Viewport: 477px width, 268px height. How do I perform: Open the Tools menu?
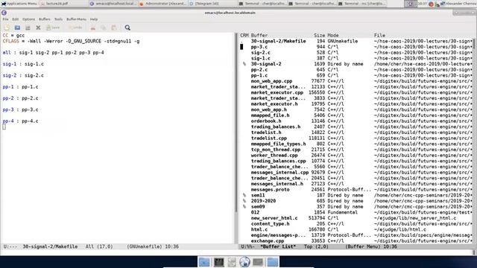pos(58,19)
